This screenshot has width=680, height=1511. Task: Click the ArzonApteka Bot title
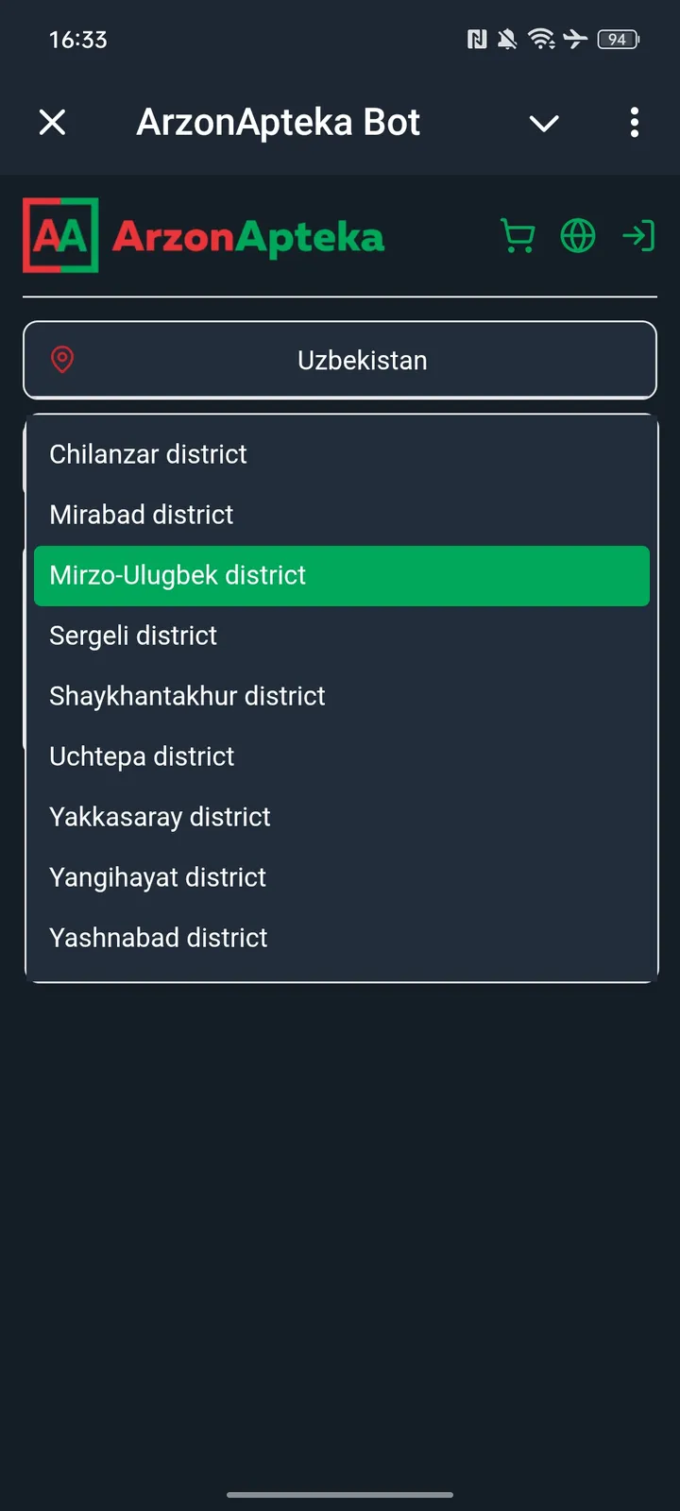tap(278, 122)
